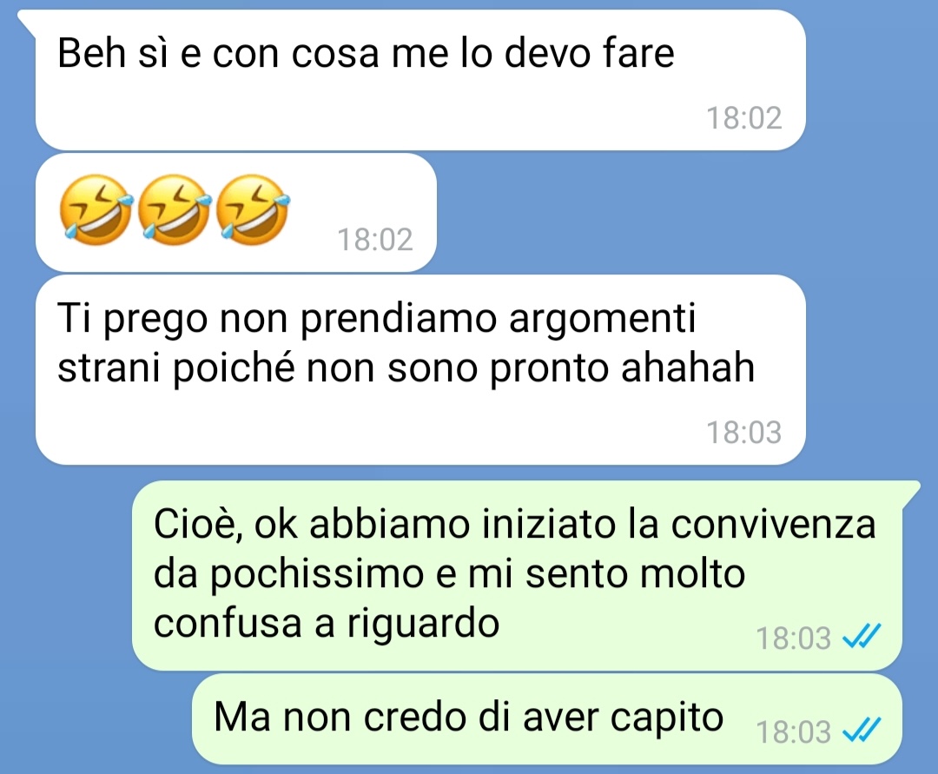
Task: Click the 18:03 timestamp on 'aver capito' message
Action: 793,731
